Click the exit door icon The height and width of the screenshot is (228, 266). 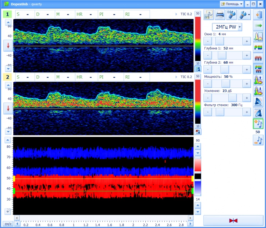click(258, 15)
